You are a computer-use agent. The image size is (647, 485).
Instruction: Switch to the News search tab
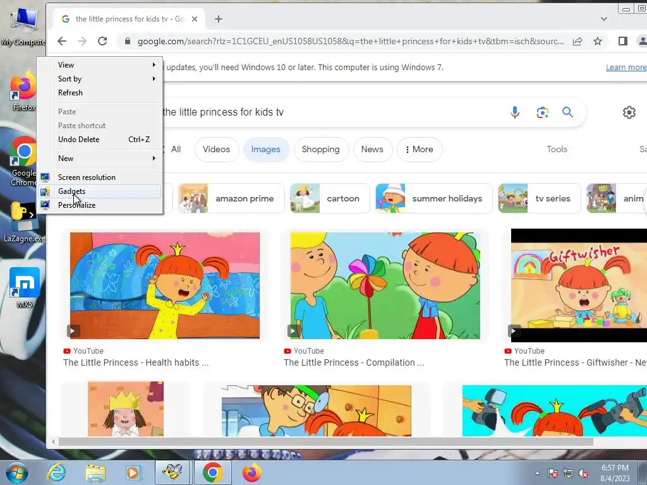pyautogui.click(x=372, y=149)
